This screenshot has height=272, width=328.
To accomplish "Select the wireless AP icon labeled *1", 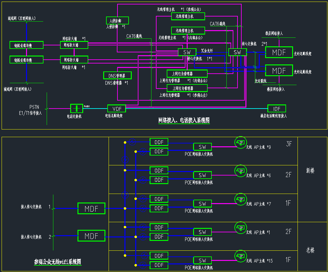I will [x=240, y=228].
